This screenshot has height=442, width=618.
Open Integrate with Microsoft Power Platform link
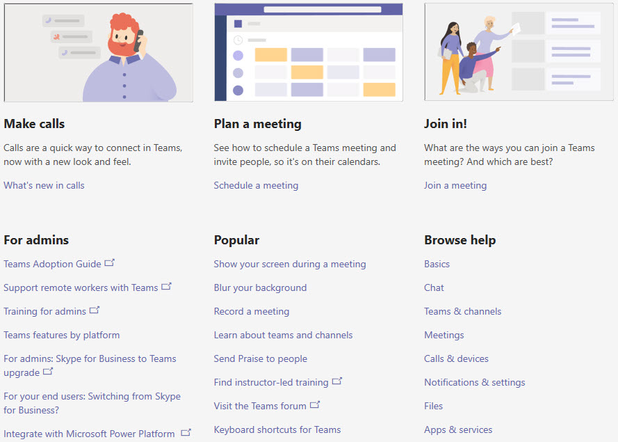point(89,434)
